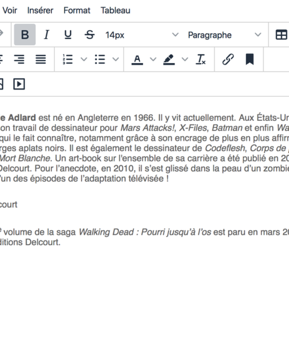Open the Paragraphe block format dropdown
This screenshot has width=289, height=363.
pyautogui.click(x=224, y=35)
